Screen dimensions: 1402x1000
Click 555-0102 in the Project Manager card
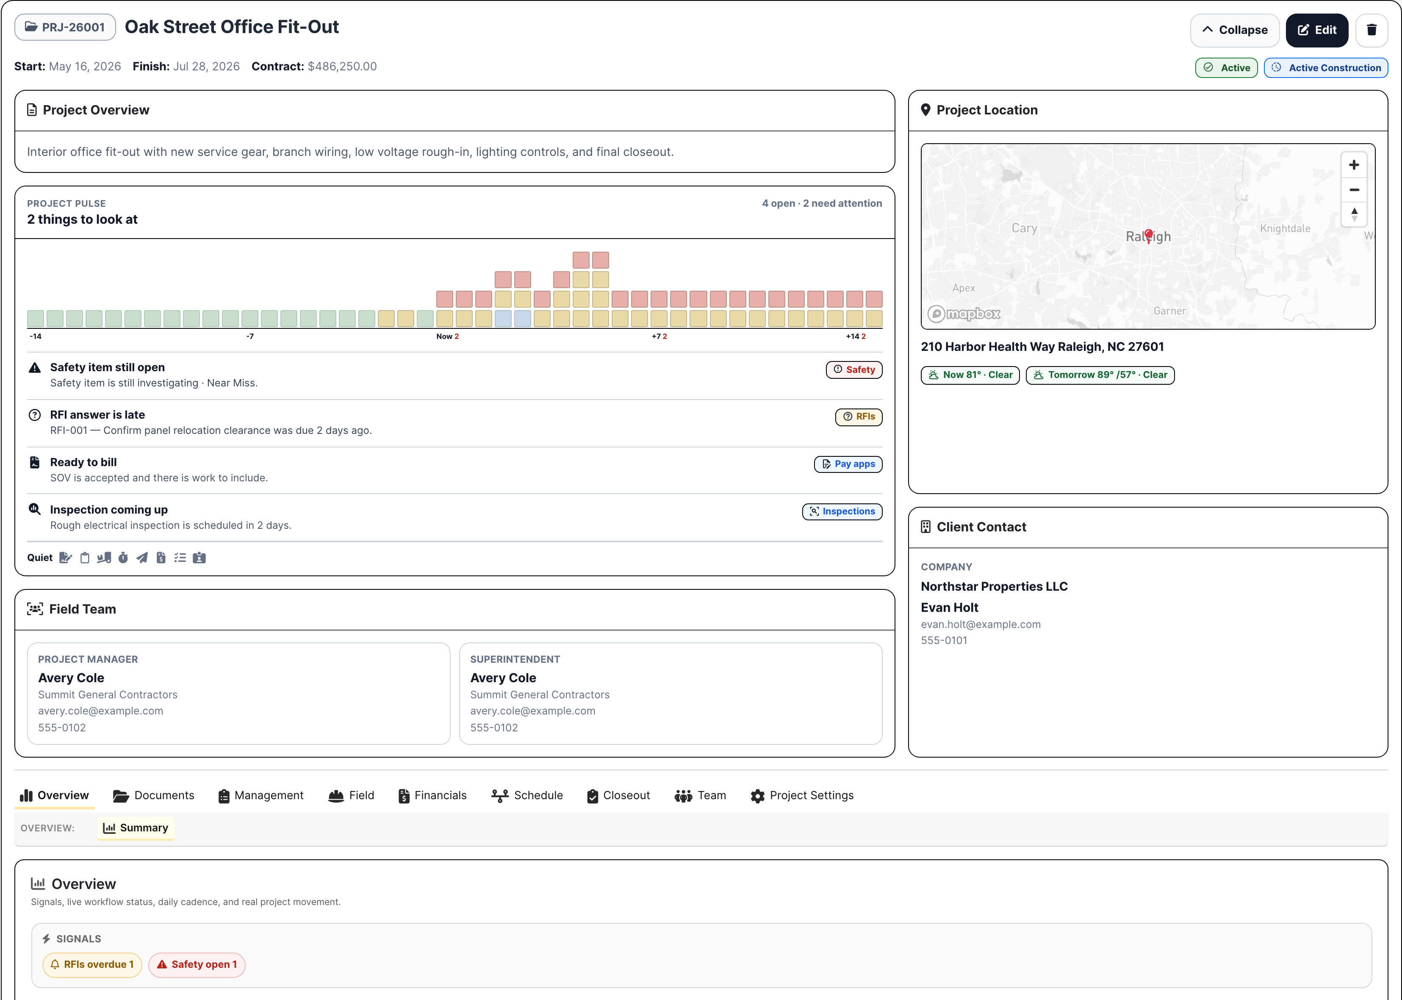(62, 728)
